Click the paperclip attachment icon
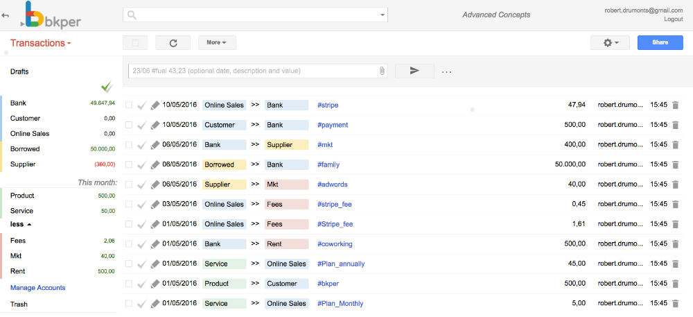This screenshot has height=317, width=693. tap(382, 71)
